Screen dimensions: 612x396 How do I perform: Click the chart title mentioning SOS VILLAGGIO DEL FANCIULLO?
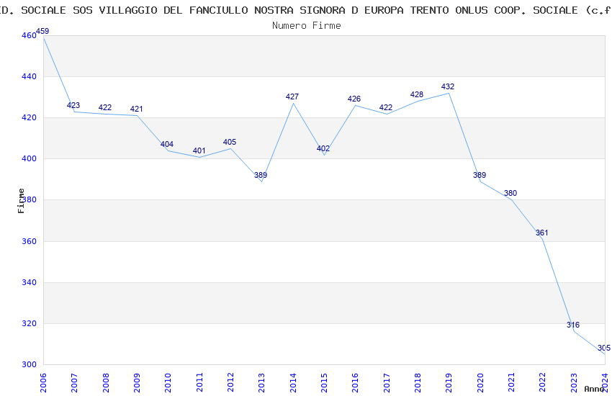pyautogui.click(x=306, y=10)
